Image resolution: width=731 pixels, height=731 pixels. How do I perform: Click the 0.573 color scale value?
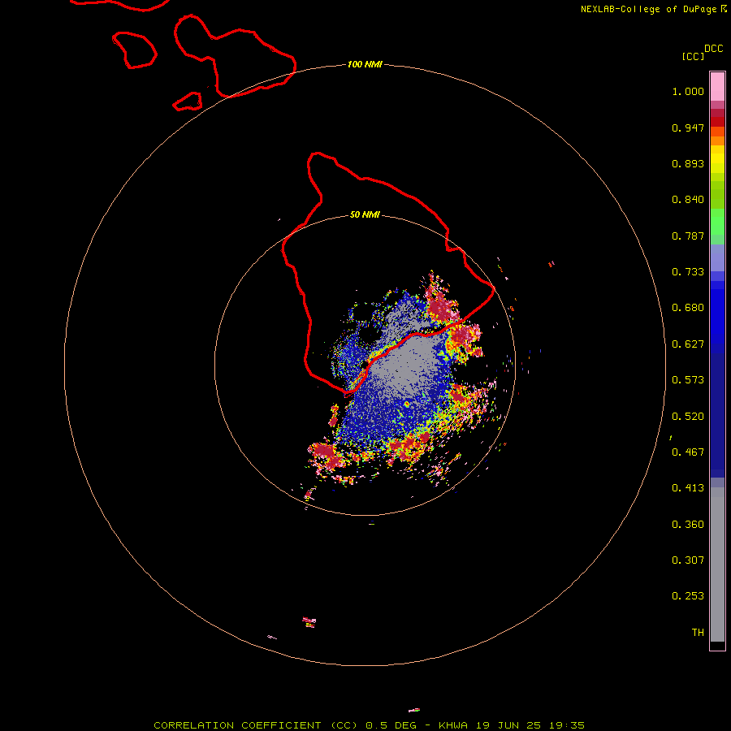[x=688, y=380]
